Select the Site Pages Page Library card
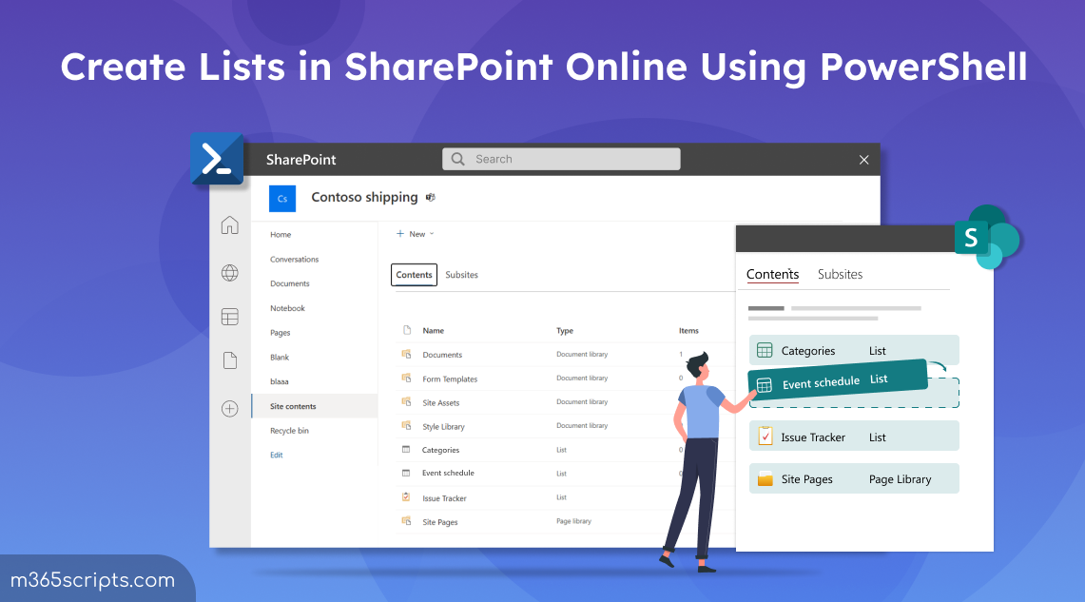This screenshot has height=602, width=1085. 854,478
